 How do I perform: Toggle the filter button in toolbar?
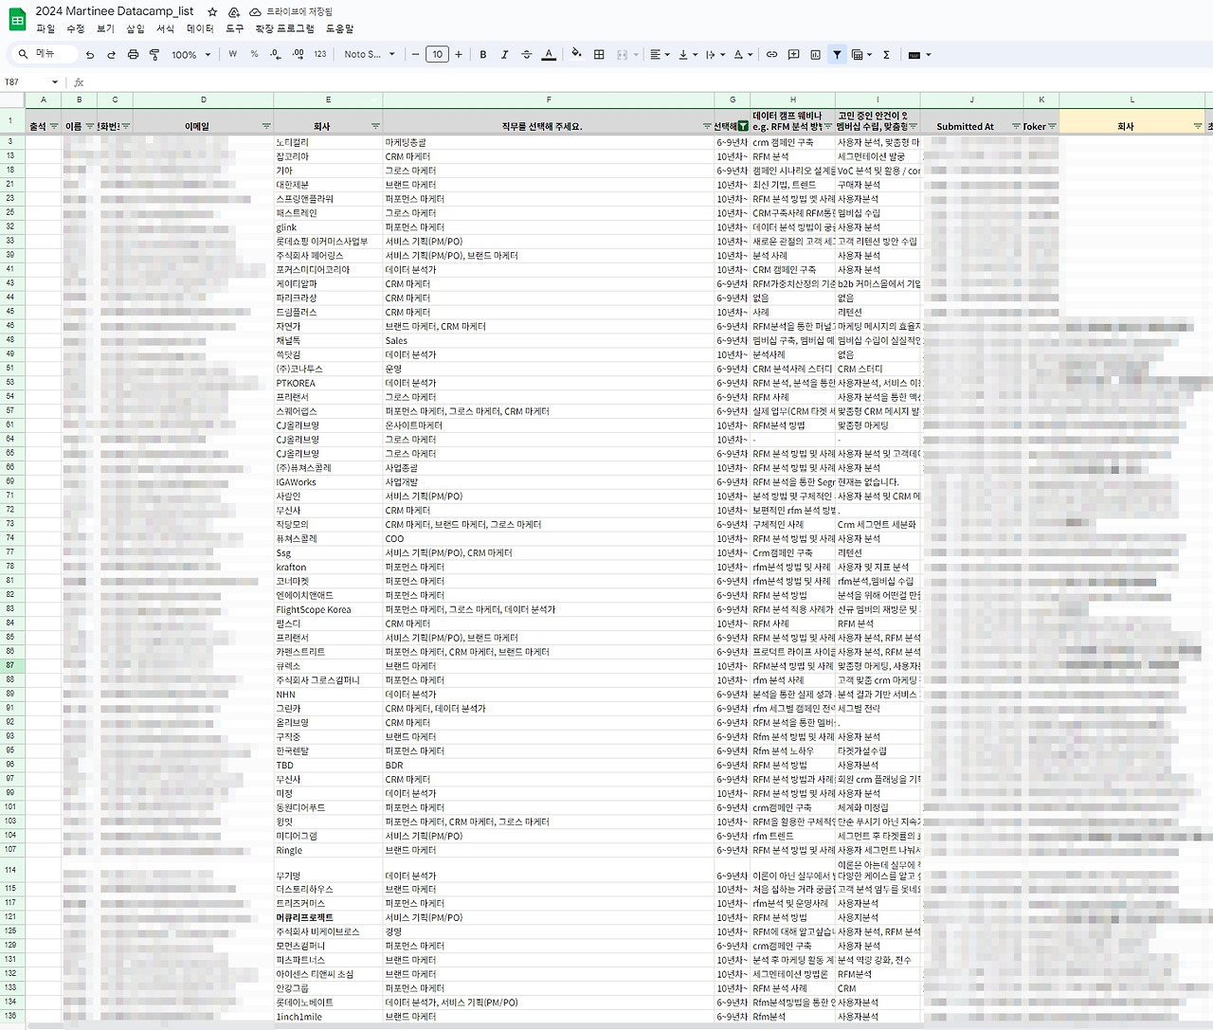tap(837, 55)
